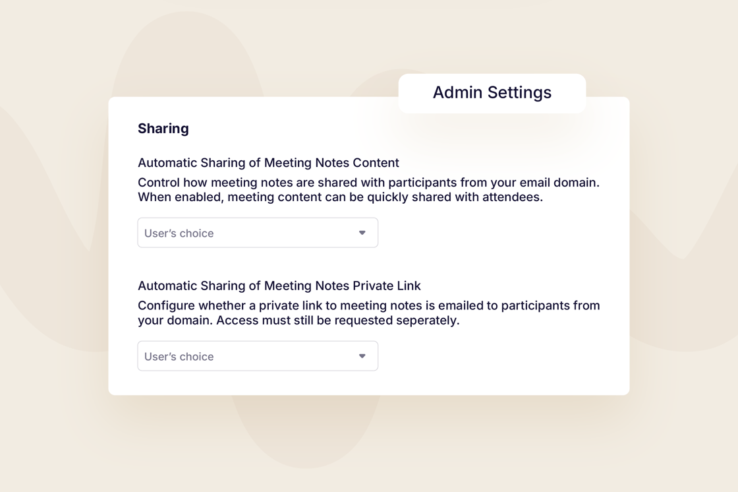The image size is (738, 492).
Task: Click the "Access must still be requested" sentence
Action: coord(337,321)
